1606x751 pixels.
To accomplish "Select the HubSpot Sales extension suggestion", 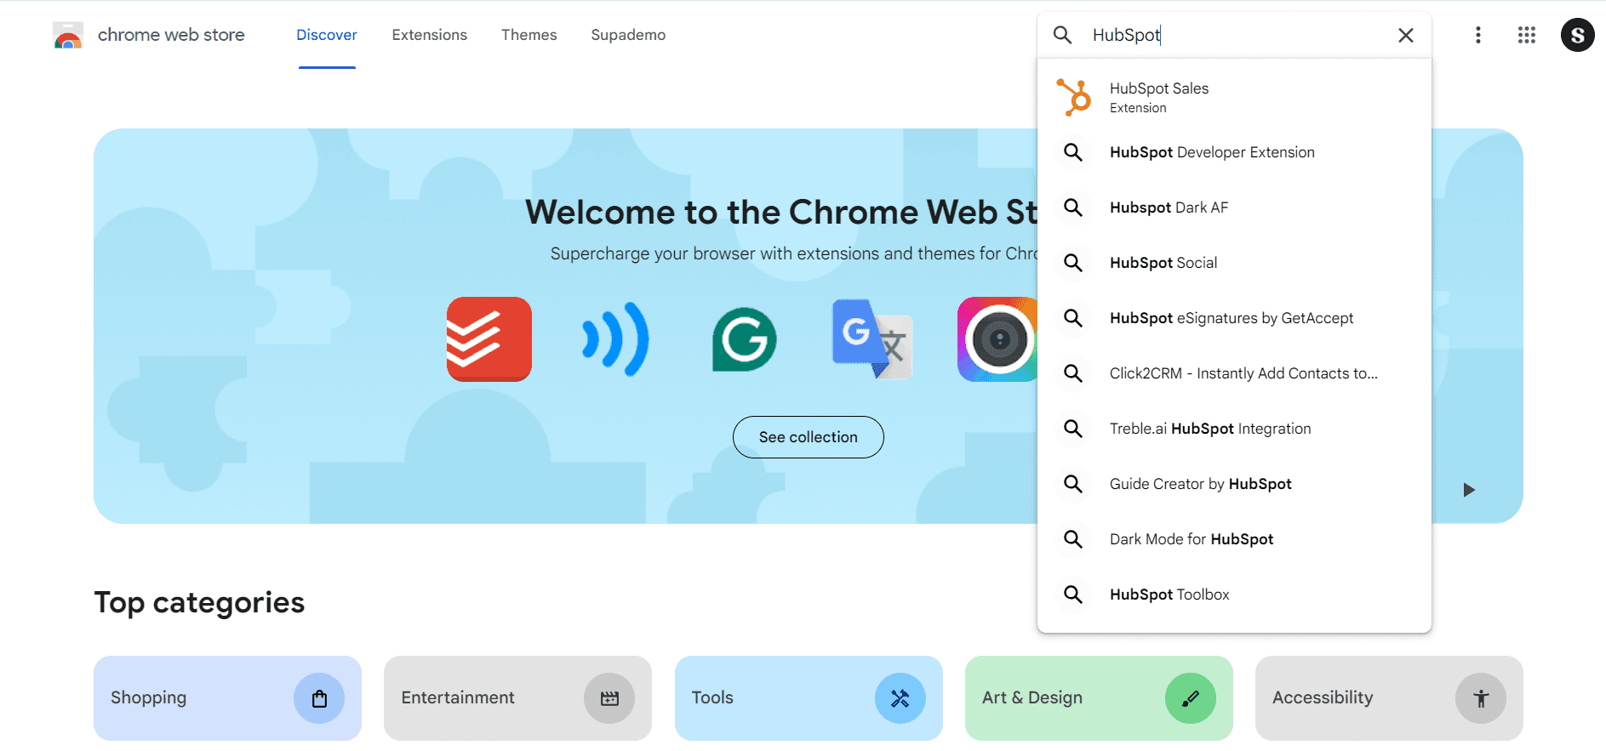I will click(x=1234, y=97).
